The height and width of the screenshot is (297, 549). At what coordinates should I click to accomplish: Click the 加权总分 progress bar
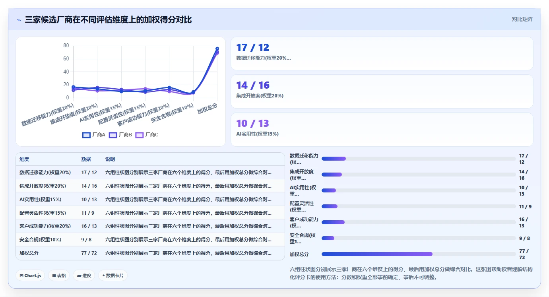(x=419, y=254)
